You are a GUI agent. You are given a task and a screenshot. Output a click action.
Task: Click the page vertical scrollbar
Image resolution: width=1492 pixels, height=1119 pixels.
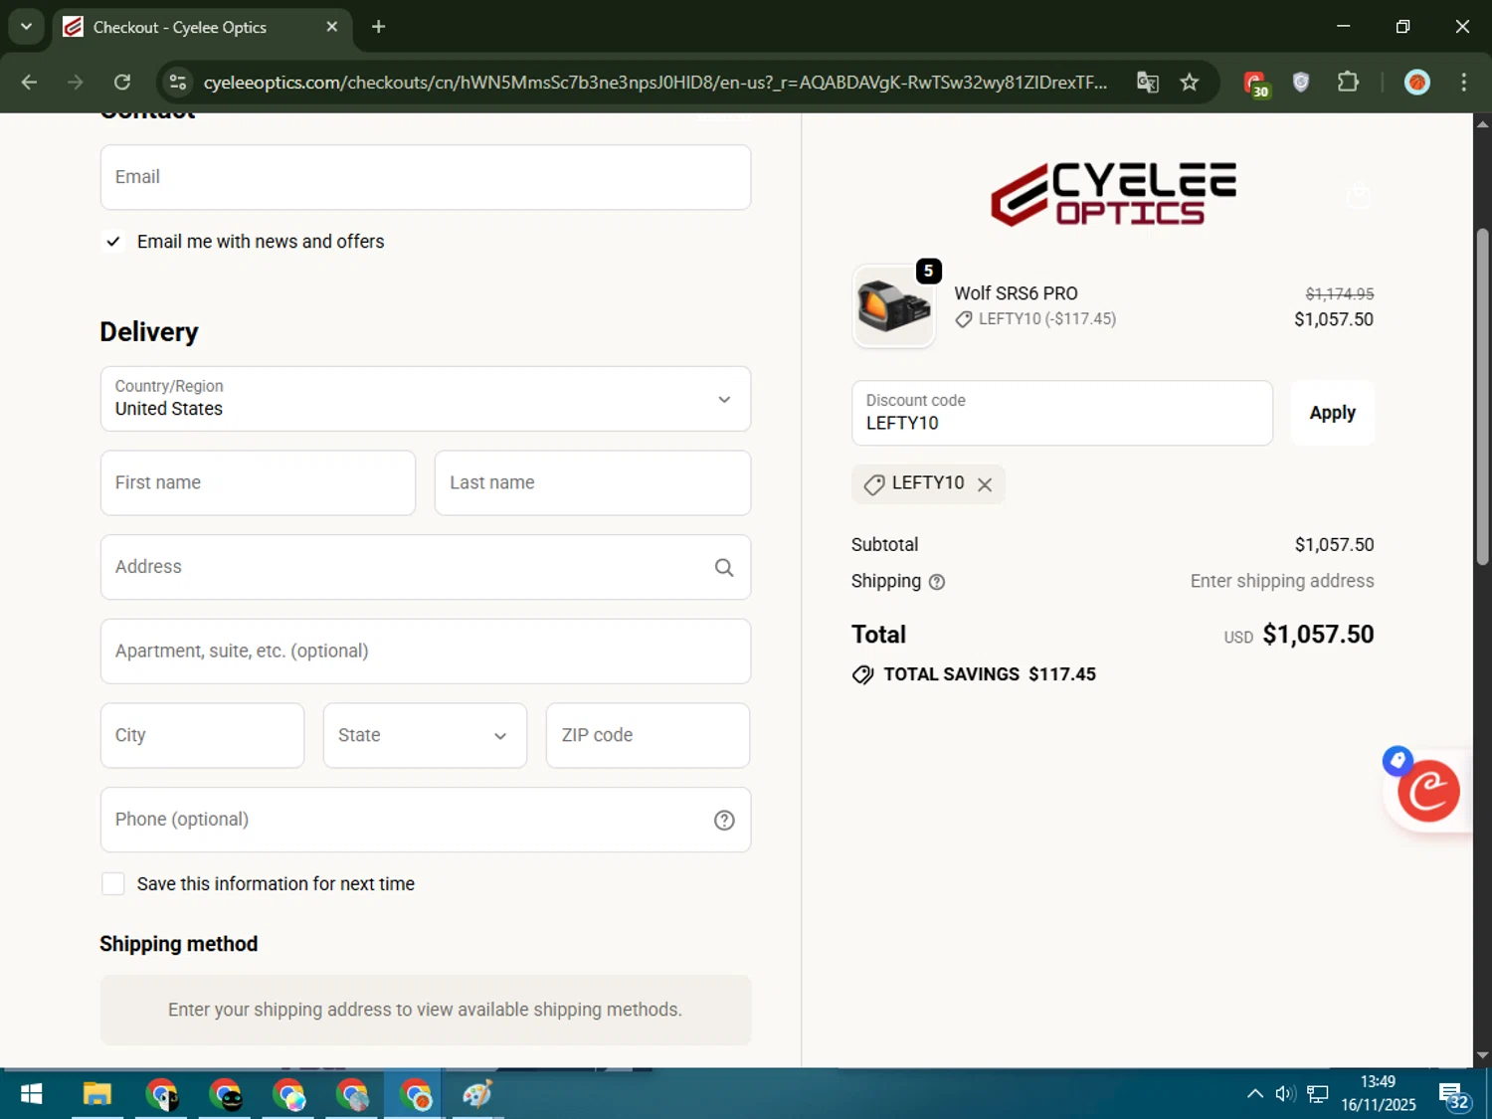(x=1482, y=398)
